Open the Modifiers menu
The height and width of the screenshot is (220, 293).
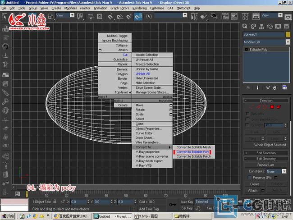[x=70, y=8]
